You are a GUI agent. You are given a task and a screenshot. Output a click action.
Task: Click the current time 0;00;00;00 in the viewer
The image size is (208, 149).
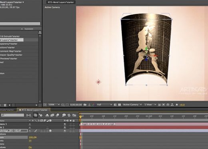[76, 105]
